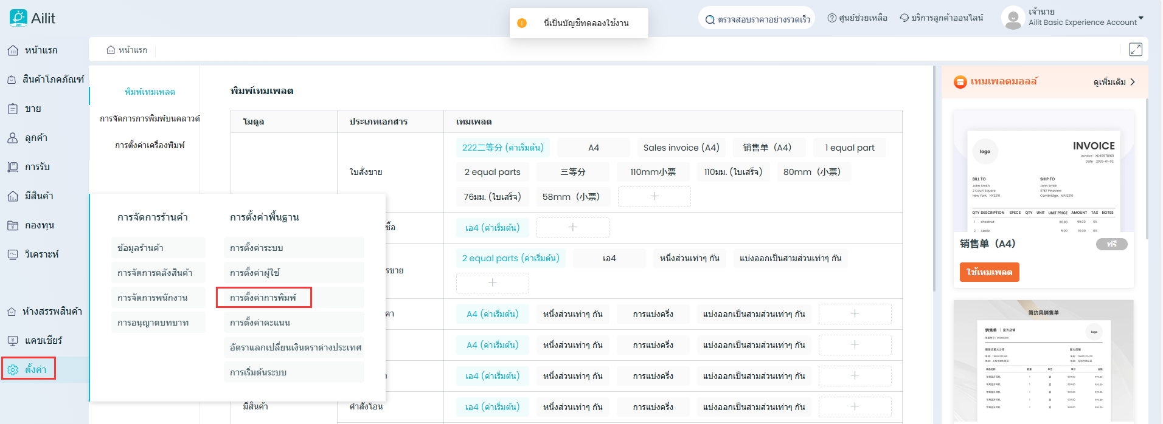Expand ดูเพิ่มเติม template mall chevron
1163x424 pixels.
tap(1133, 82)
